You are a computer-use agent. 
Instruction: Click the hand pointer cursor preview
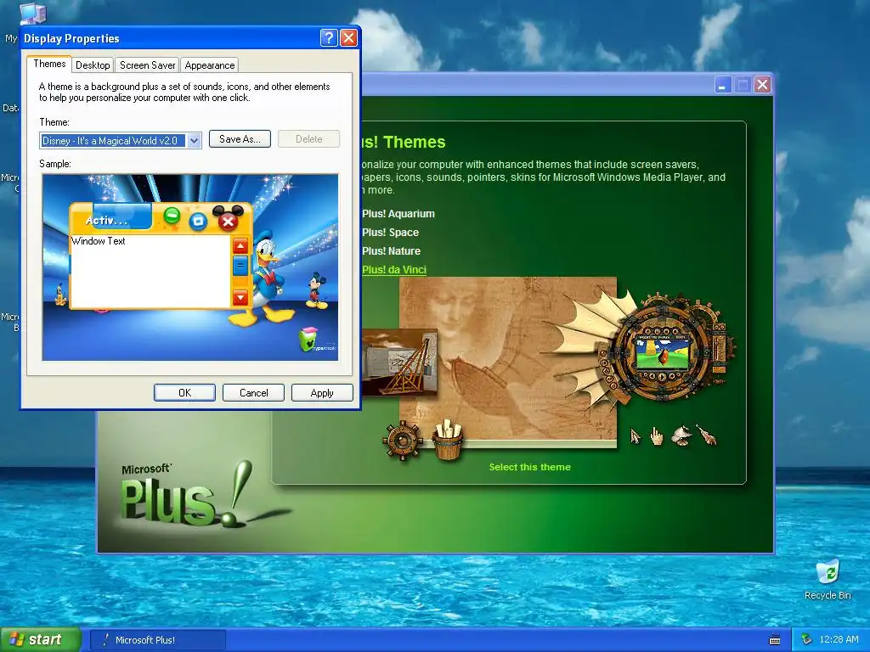pyautogui.click(x=657, y=436)
